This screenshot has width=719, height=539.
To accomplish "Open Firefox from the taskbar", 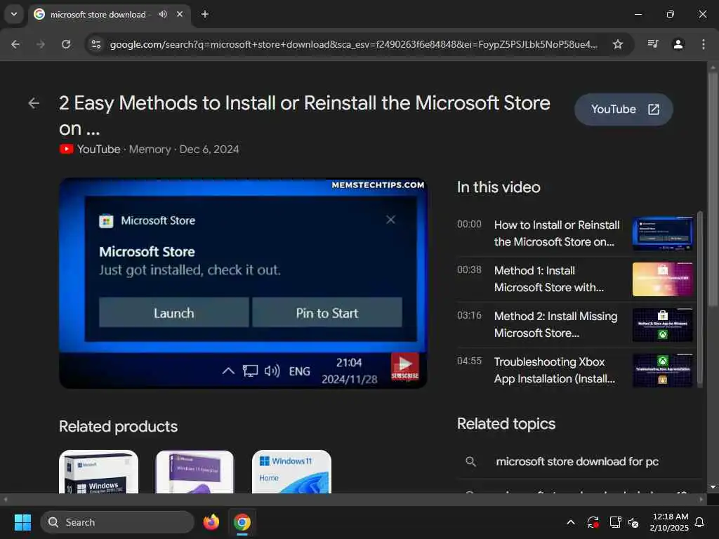I will click(211, 522).
